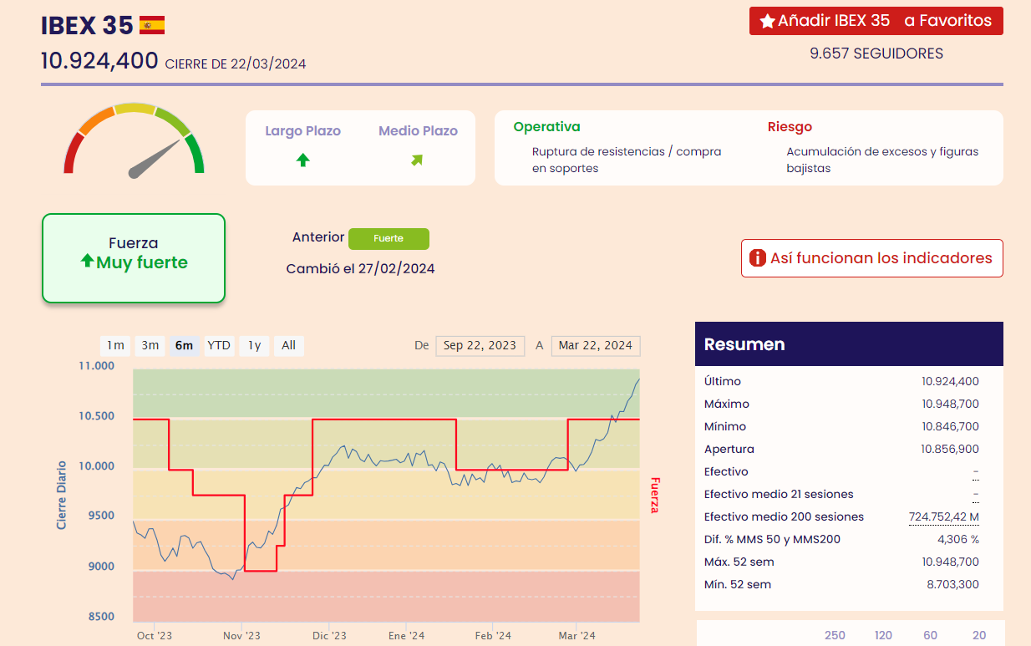Click the strength gauge meter needle
Screen dimensions: 1031x646
pos(155,159)
